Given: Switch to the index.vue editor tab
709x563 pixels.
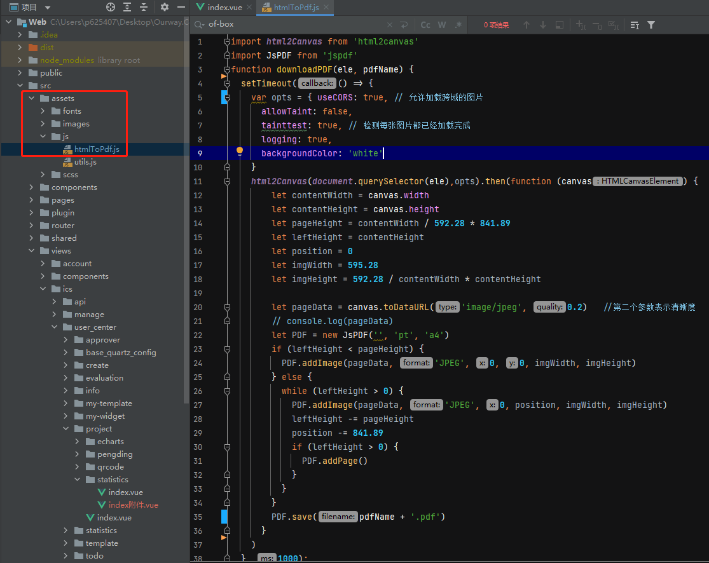Looking at the screenshot, I should pos(224,7).
